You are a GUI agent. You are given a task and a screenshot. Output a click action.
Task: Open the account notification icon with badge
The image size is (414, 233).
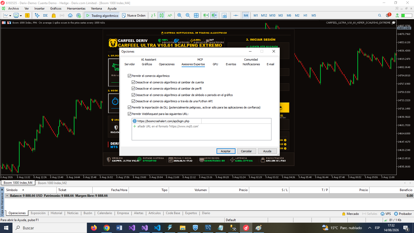click(388, 15)
